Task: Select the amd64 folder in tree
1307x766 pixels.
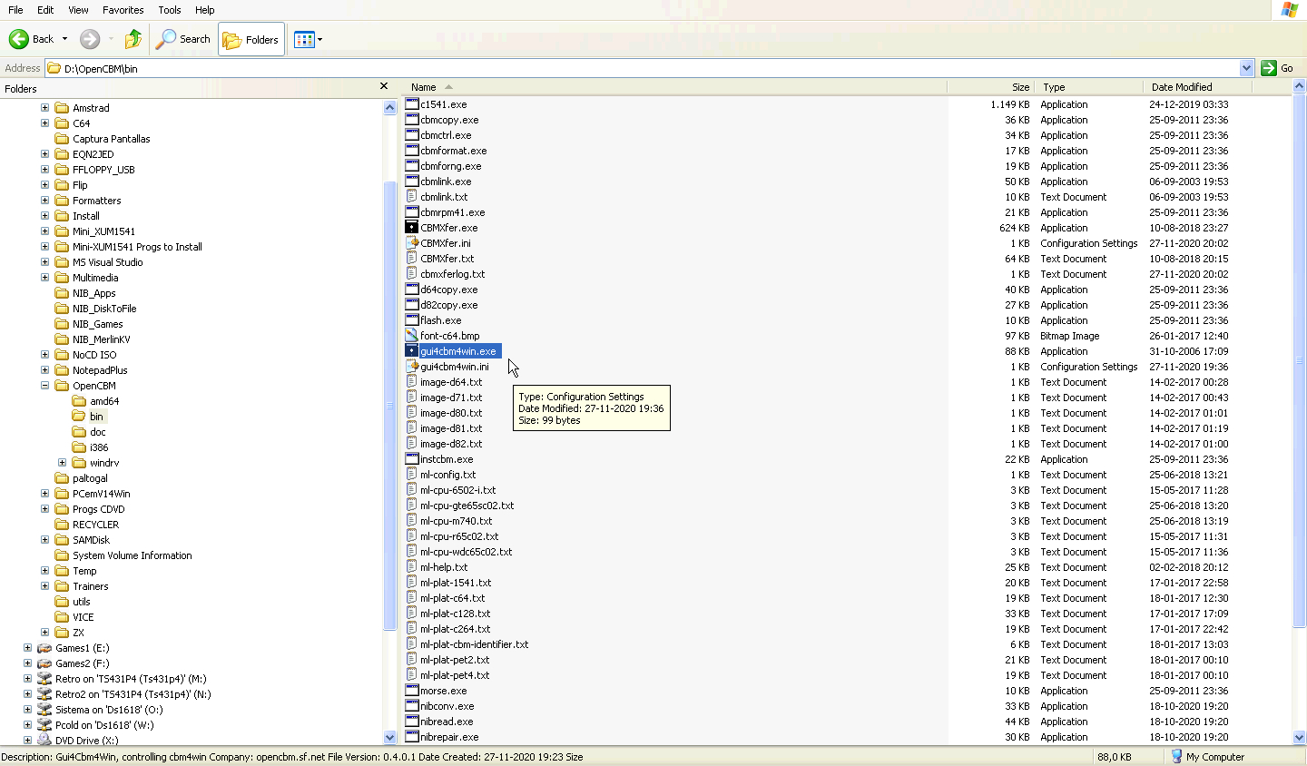Action: tap(95, 401)
